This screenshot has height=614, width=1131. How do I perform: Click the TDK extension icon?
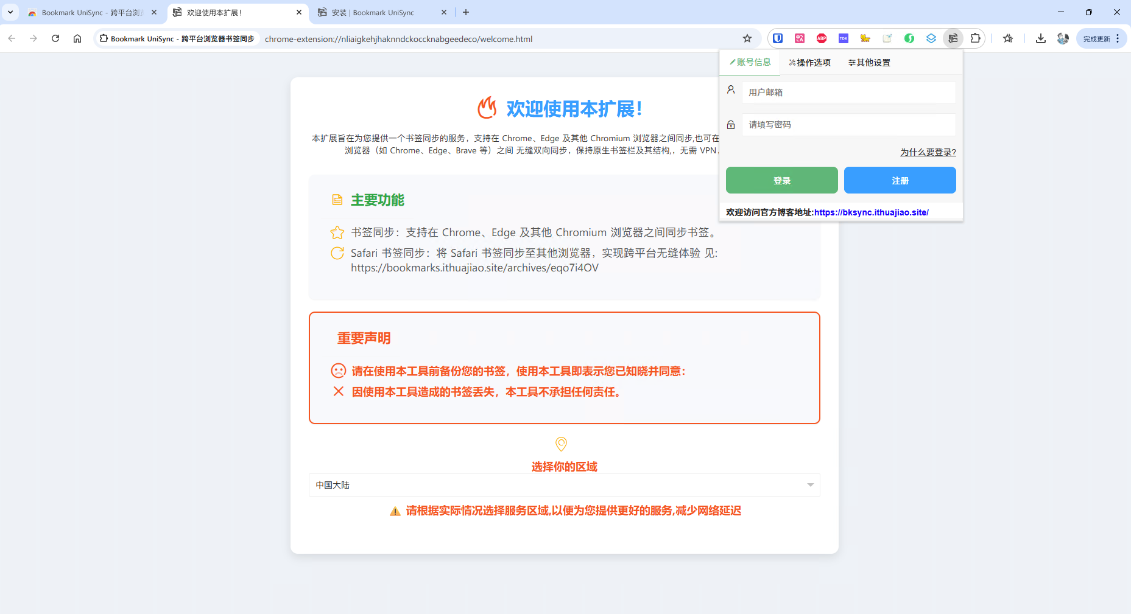tap(844, 38)
